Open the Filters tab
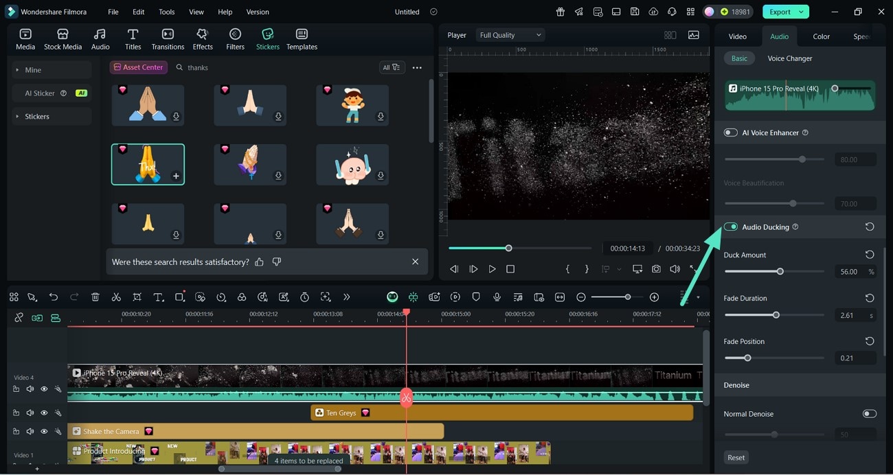The image size is (893, 475). [236, 39]
